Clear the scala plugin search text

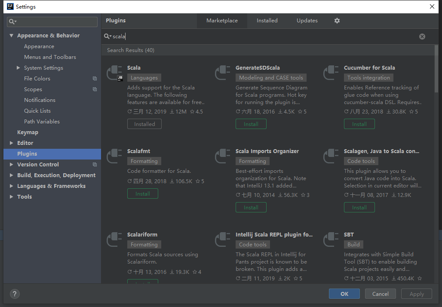[x=422, y=37]
